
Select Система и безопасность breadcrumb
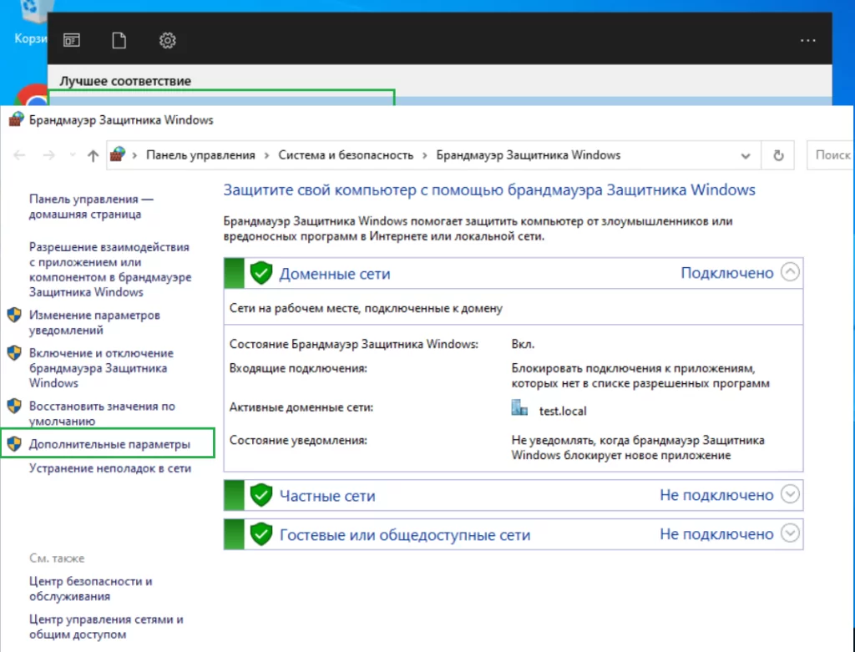click(x=346, y=155)
